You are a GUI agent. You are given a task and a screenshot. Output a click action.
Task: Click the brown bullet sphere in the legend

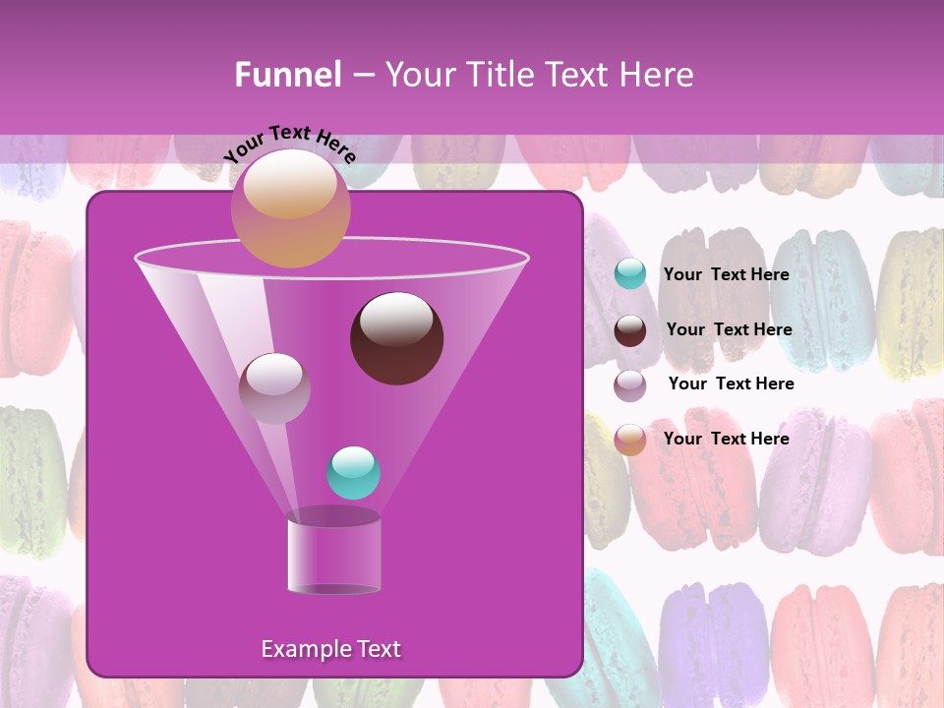tap(630, 328)
